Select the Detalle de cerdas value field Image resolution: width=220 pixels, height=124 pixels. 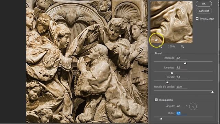pos(181,87)
